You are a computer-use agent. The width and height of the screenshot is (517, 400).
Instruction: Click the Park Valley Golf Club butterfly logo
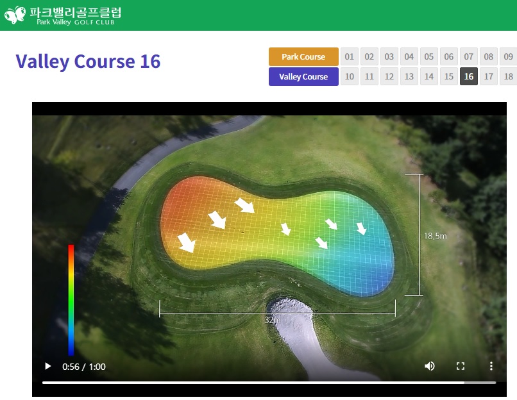(x=15, y=15)
